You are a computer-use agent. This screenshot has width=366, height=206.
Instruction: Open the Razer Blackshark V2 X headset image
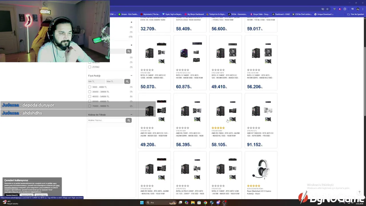(261, 169)
